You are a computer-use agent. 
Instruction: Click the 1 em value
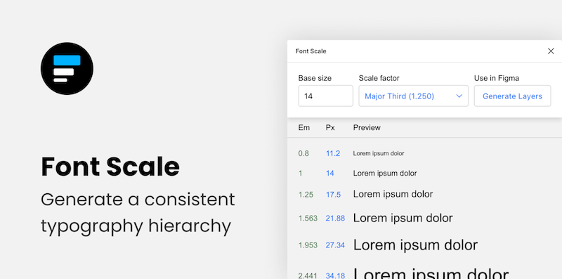(300, 173)
